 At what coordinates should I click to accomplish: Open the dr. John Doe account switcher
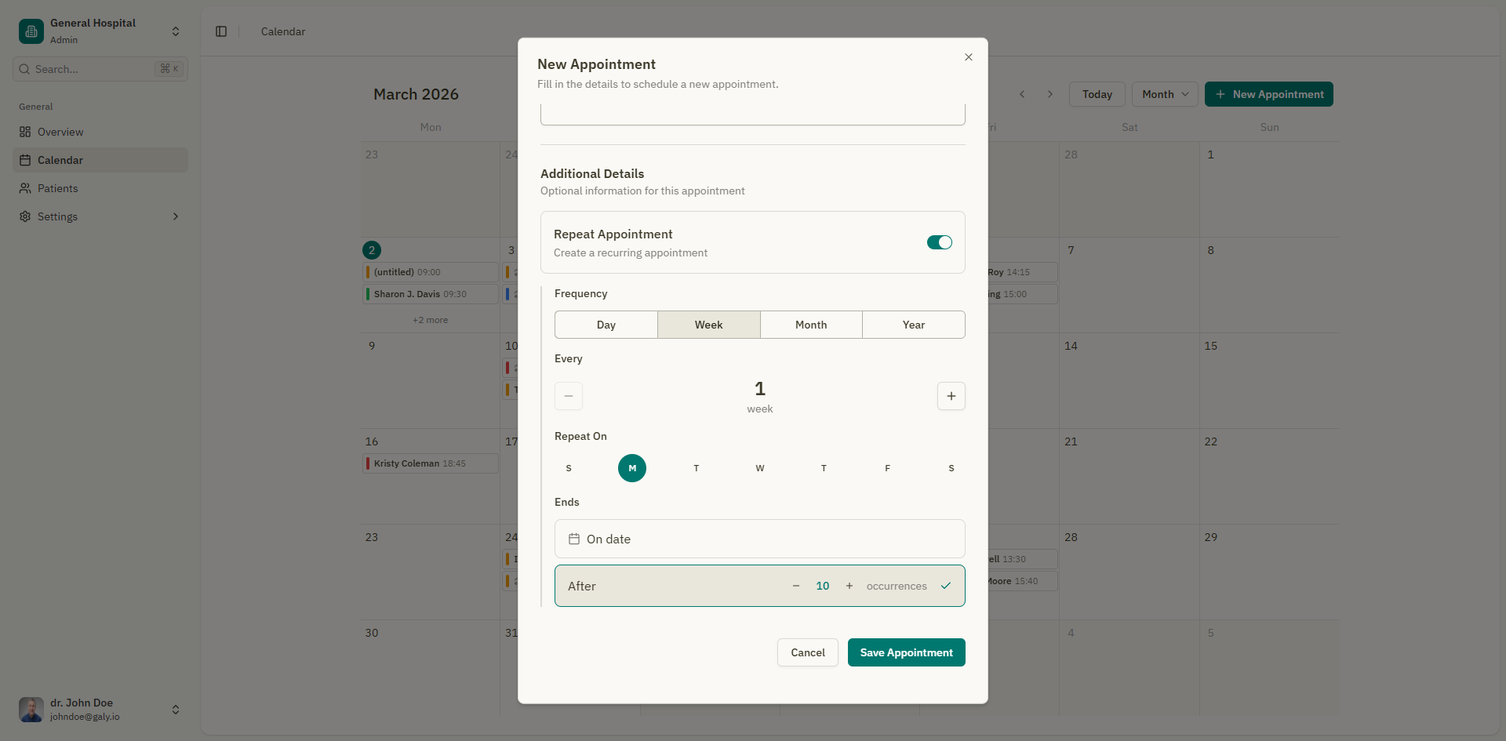point(175,710)
